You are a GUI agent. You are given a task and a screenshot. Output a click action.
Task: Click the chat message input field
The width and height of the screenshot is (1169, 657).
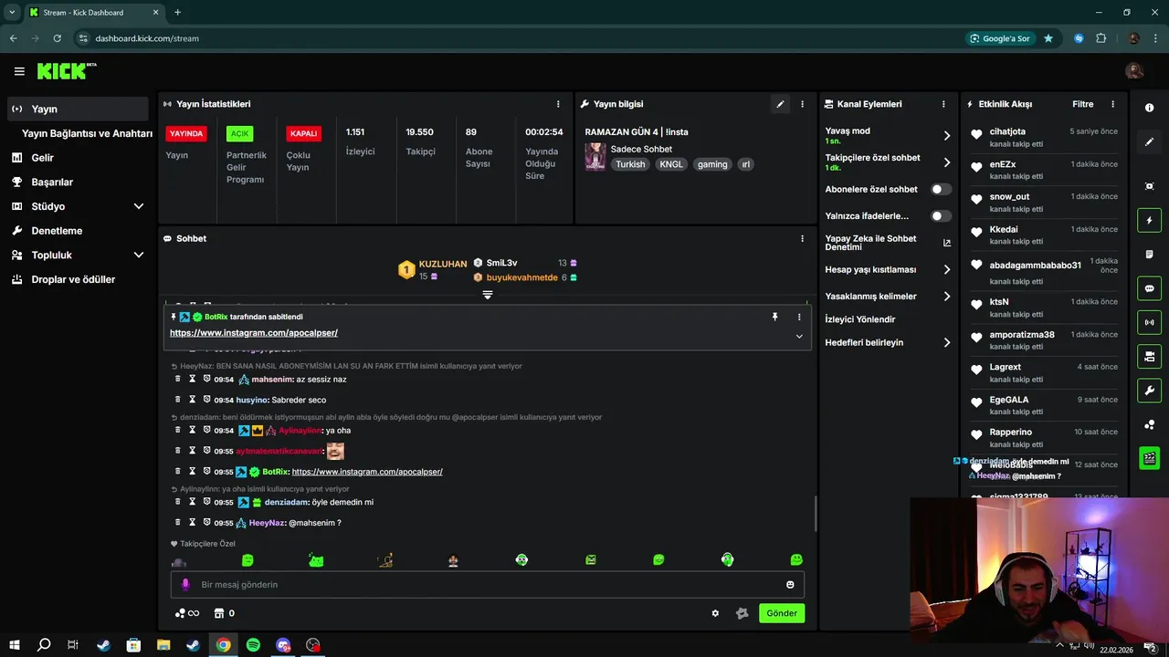pyautogui.click(x=488, y=585)
